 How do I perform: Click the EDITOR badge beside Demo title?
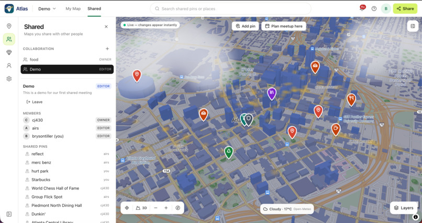click(103, 86)
